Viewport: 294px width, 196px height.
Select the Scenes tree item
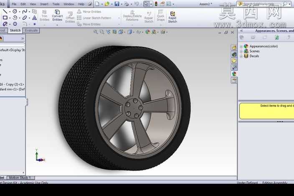[254, 51]
